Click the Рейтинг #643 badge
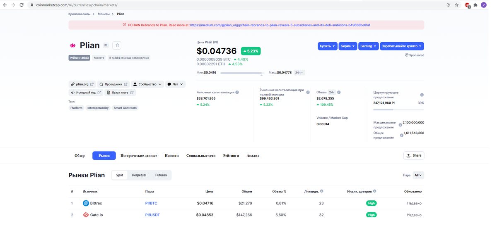 (x=79, y=58)
